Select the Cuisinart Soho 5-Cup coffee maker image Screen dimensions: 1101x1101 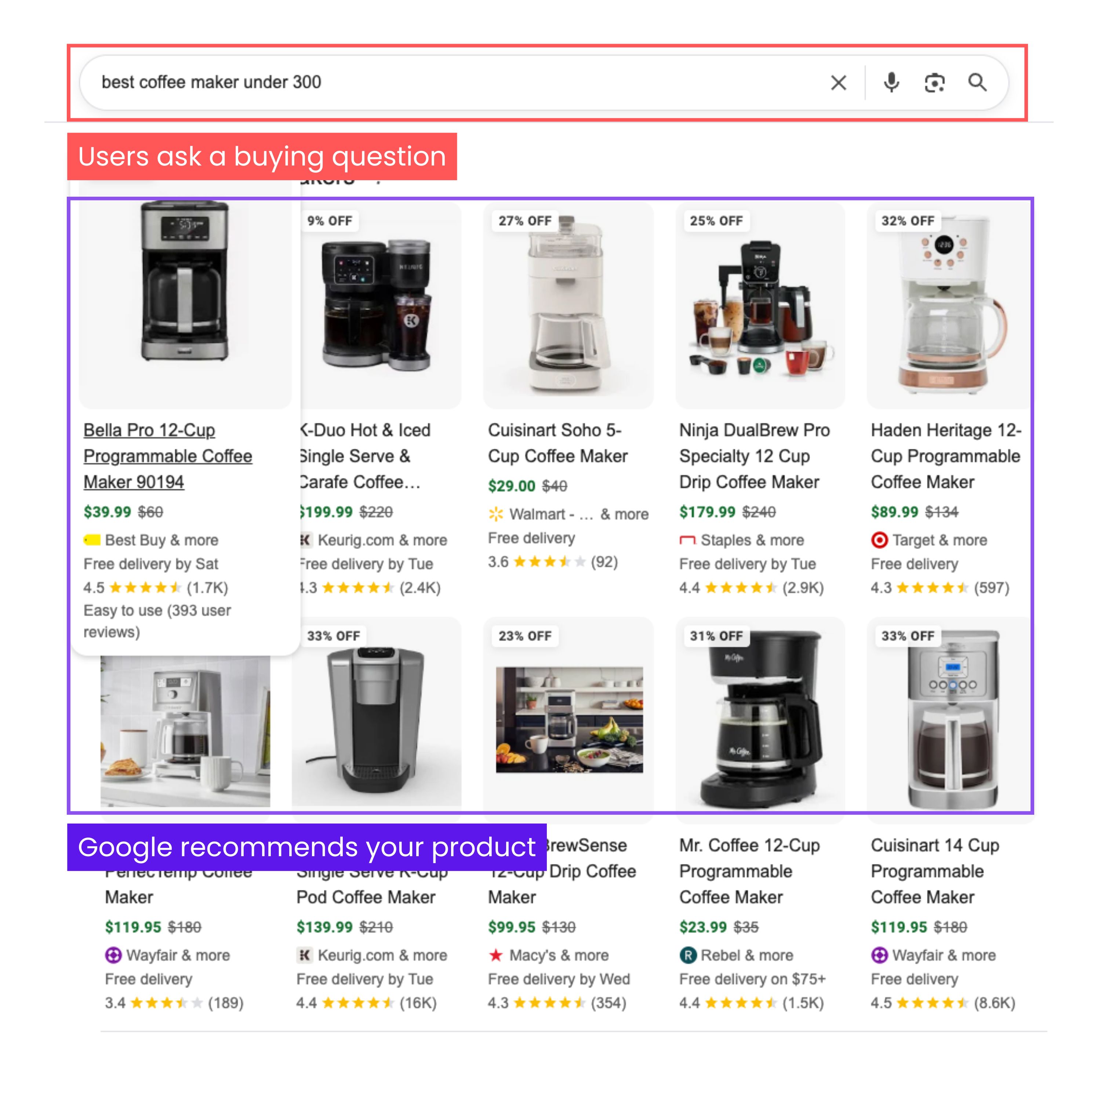[x=568, y=305]
